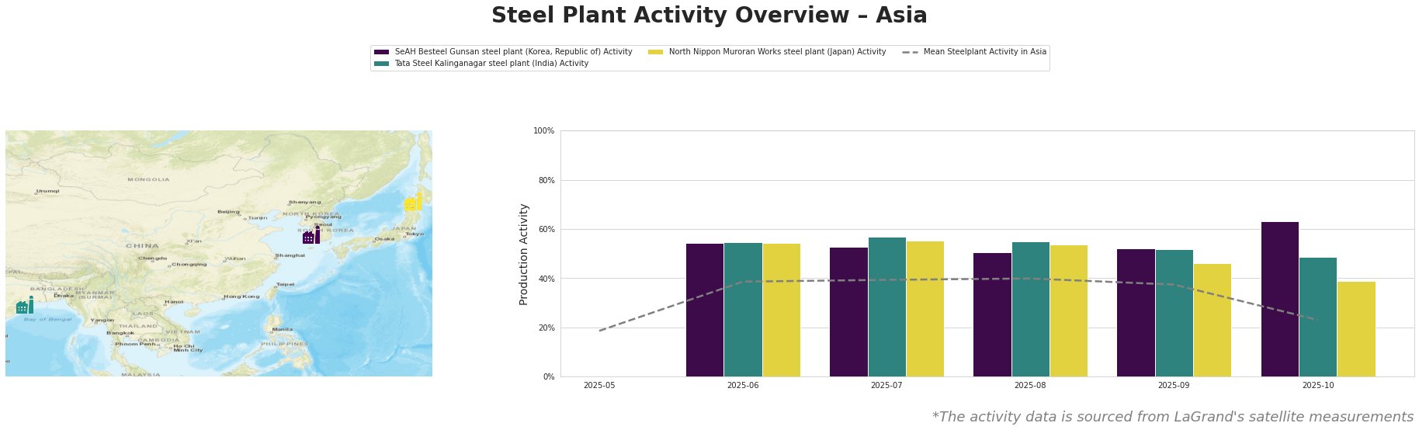This screenshot has height=430, width=1419.
Task: Click the 2025-05 x-axis label
Action: point(598,385)
